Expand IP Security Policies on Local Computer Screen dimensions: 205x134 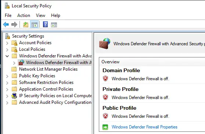click(7, 96)
